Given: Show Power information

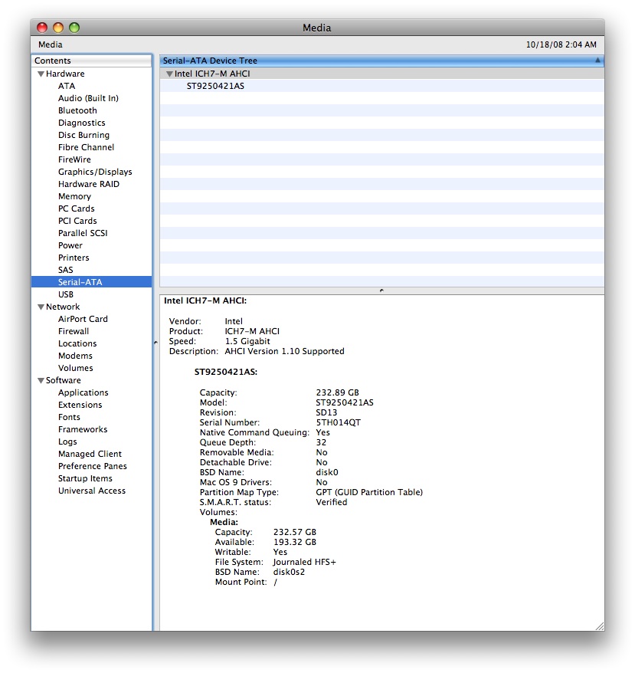Looking at the screenshot, I should tap(70, 245).
